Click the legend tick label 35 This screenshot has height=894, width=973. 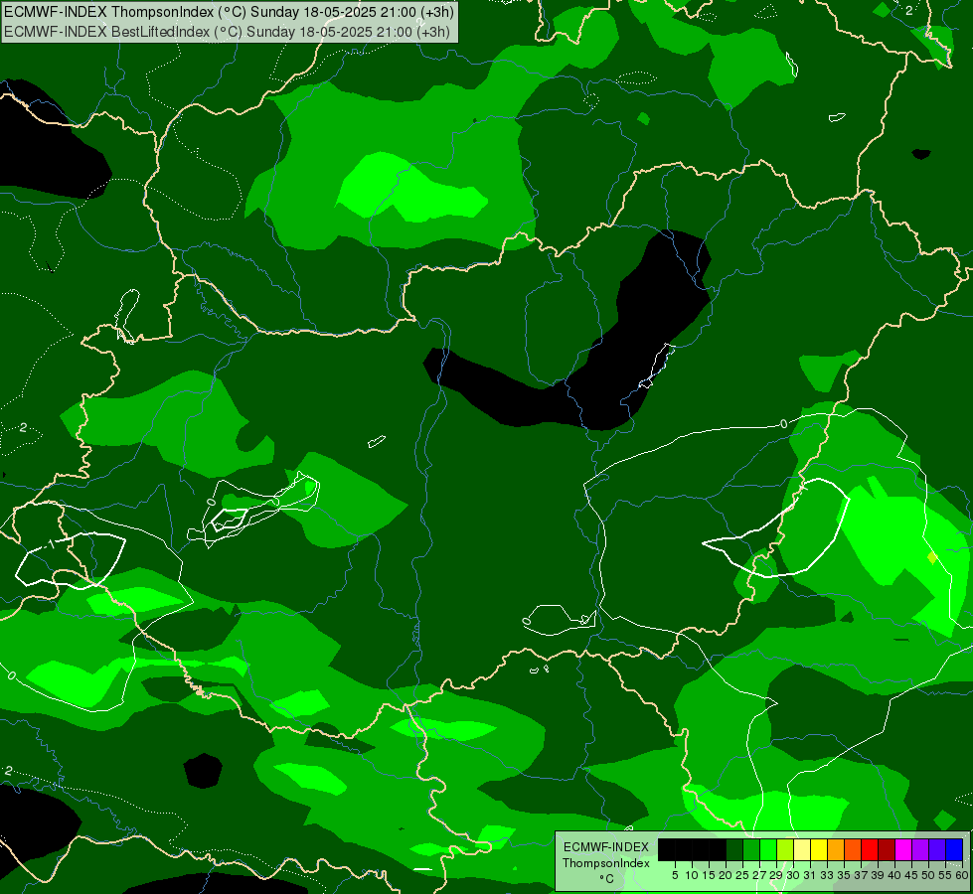844,875
